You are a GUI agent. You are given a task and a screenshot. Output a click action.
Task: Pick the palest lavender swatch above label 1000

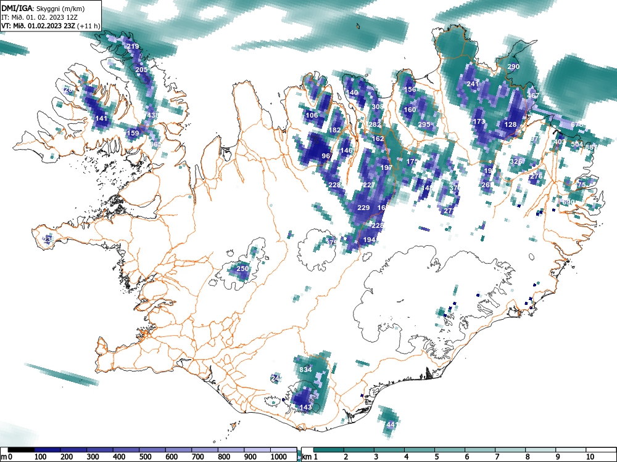pyautogui.click(x=283, y=450)
